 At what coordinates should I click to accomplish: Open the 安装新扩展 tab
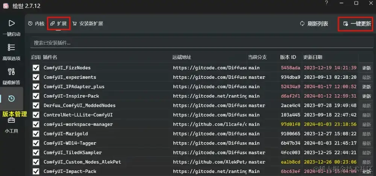coord(88,24)
